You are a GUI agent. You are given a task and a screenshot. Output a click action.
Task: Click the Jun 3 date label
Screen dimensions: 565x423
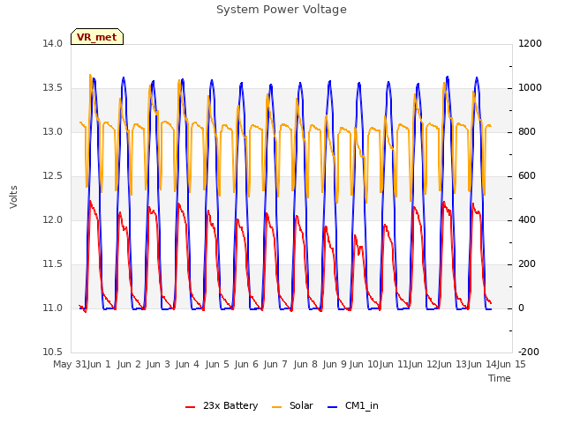point(158,364)
